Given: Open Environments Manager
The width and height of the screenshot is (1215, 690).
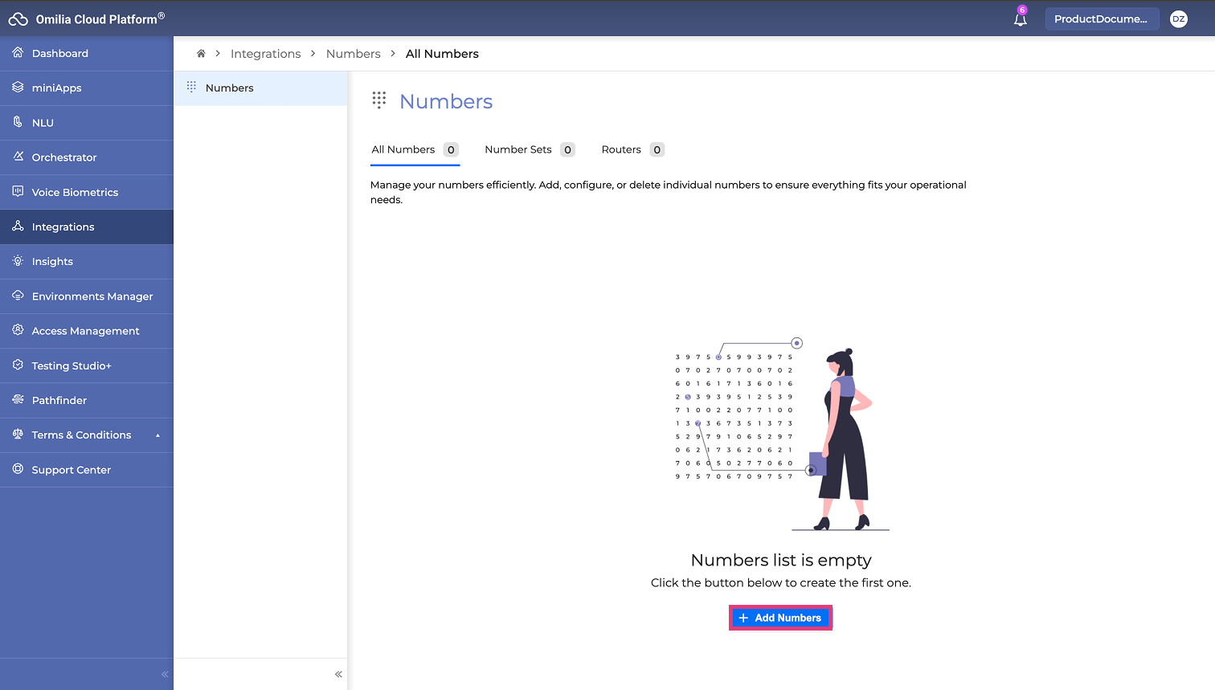Looking at the screenshot, I should pos(92,296).
